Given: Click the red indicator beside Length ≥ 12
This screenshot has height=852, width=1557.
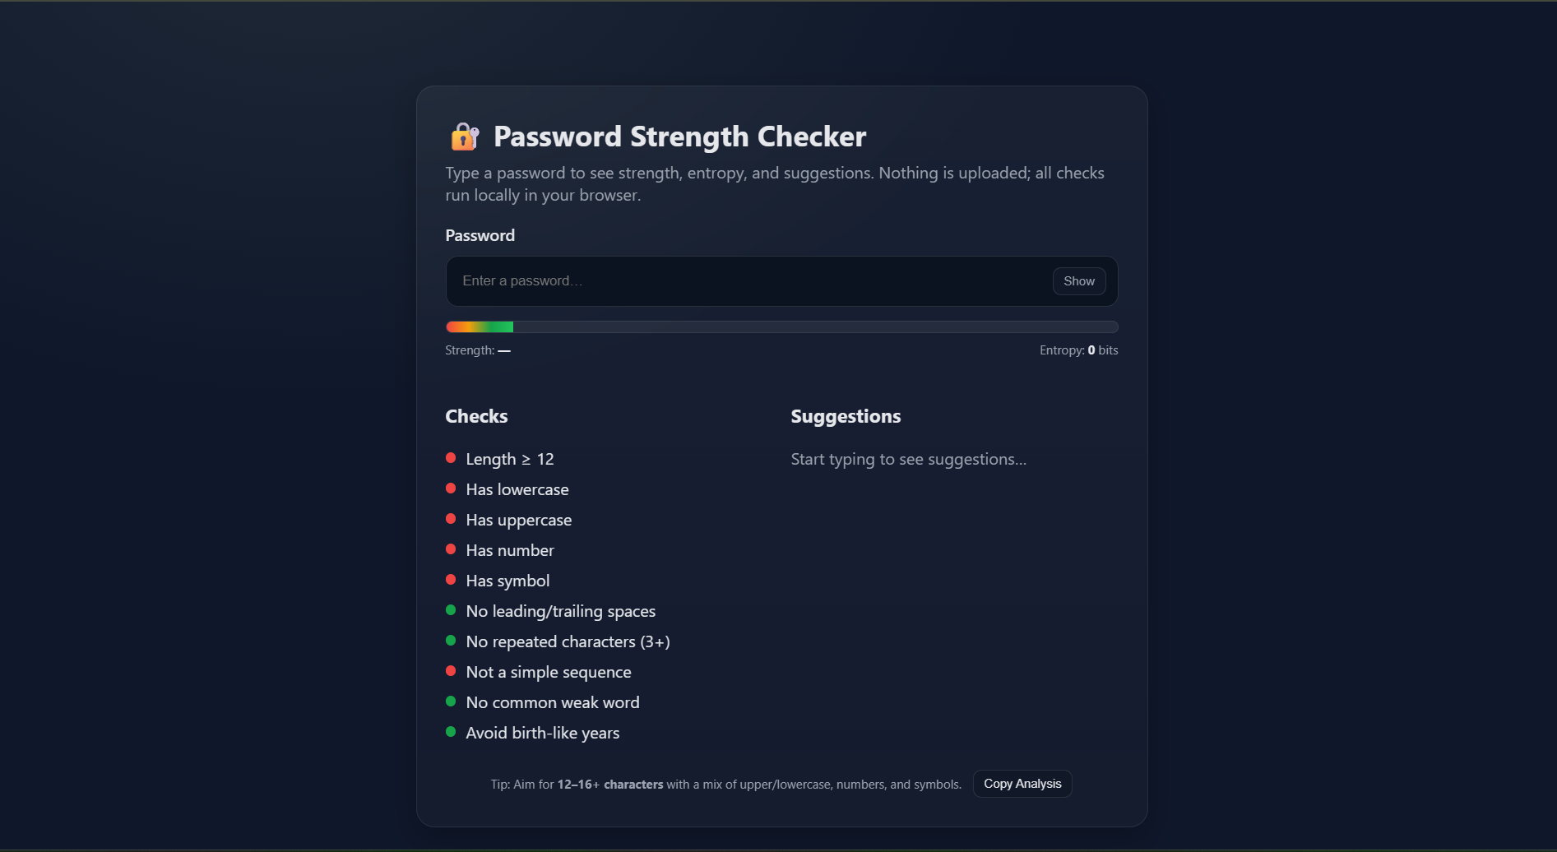Looking at the screenshot, I should click(451, 458).
